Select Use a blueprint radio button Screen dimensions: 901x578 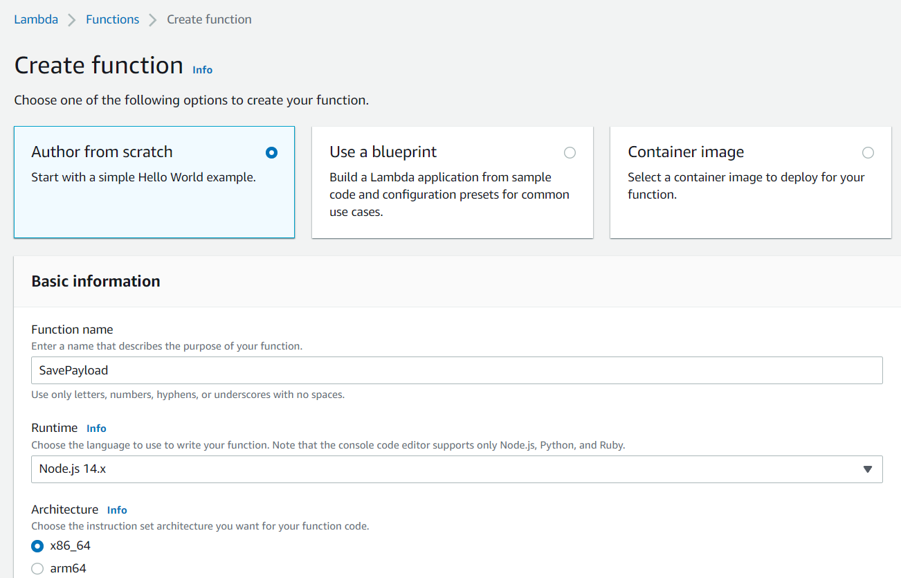[570, 153]
